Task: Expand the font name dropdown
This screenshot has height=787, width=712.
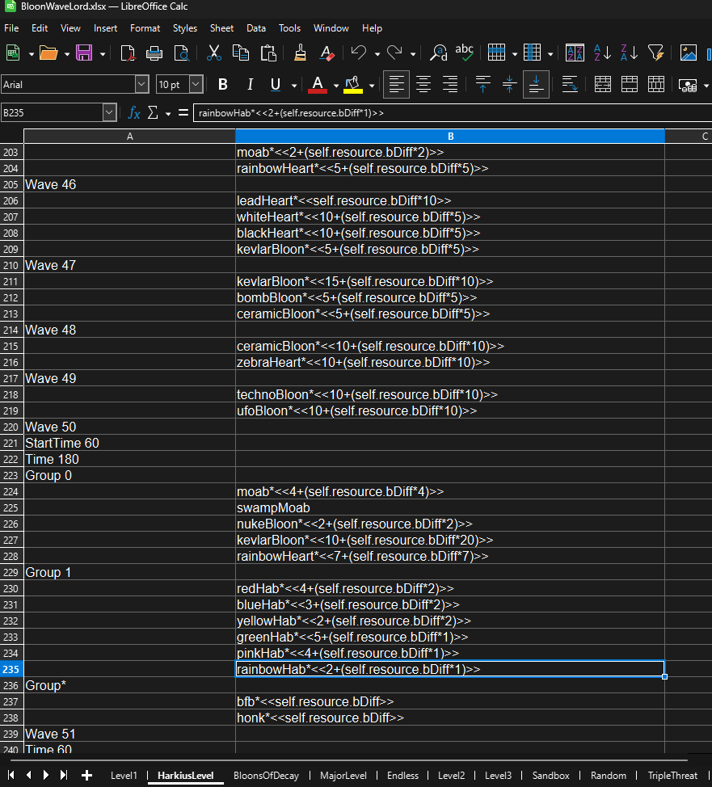Action: [x=142, y=84]
